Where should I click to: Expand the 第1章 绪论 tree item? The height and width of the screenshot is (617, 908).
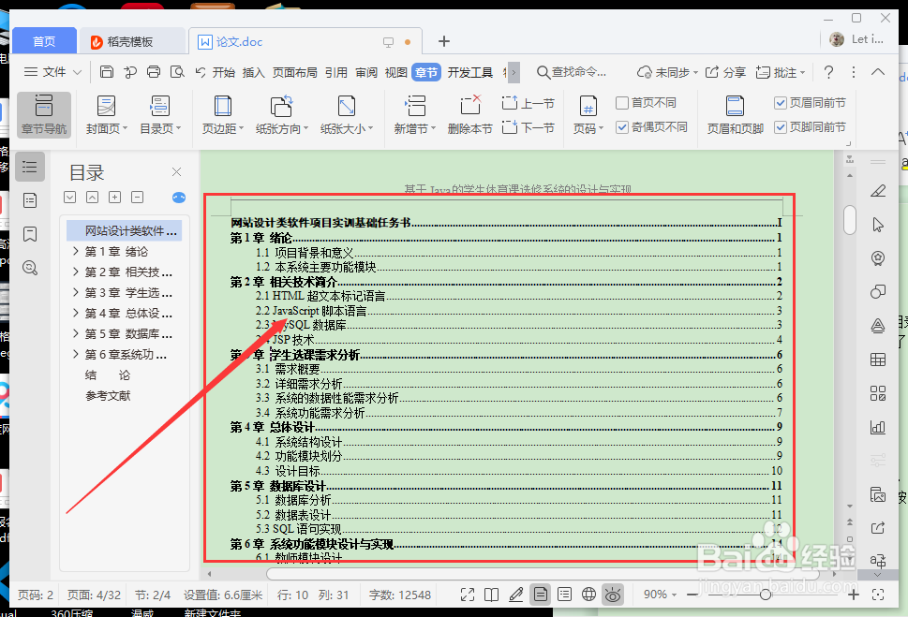76,251
